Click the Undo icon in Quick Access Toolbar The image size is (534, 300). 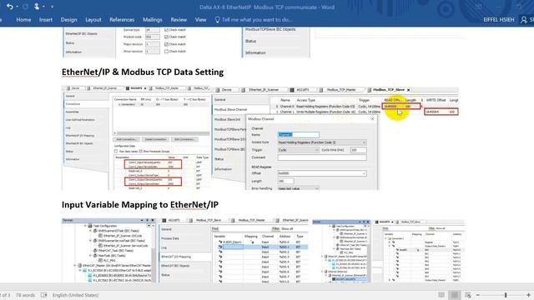[9, 7]
